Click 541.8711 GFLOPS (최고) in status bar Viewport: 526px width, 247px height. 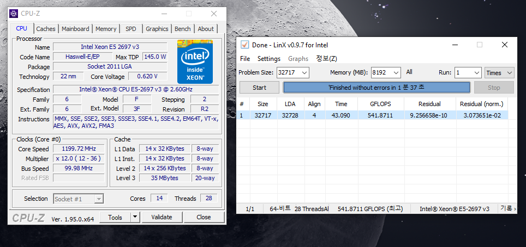point(370,209)
